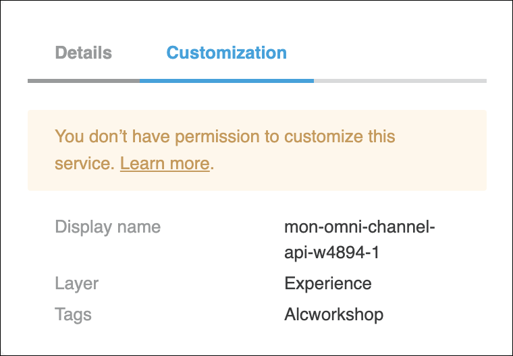513x356 pixels.
Task: Select the Customization tab
Action: click(226, 53)
